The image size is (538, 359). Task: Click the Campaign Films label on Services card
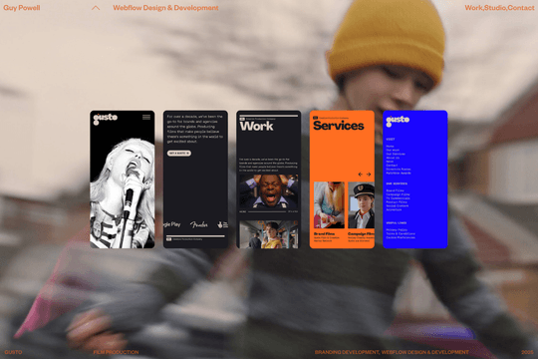click(361, 233)
